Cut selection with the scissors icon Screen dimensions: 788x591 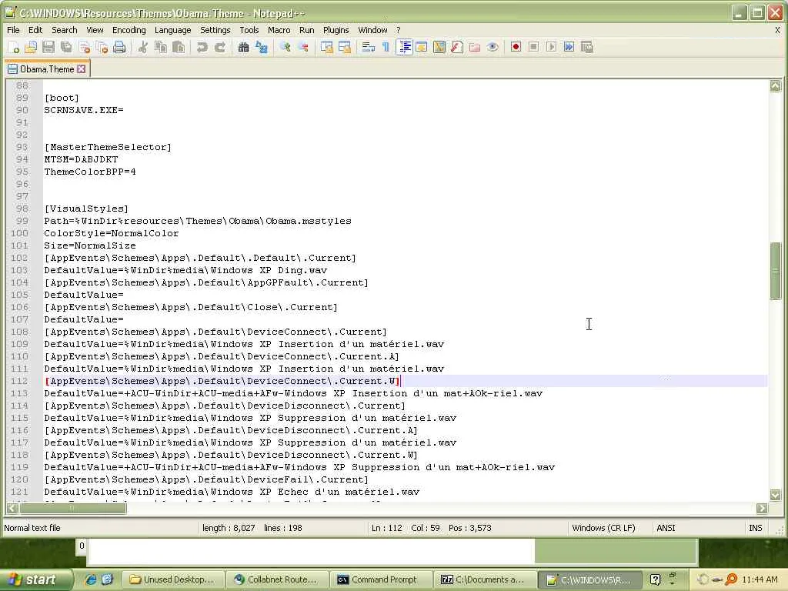click(x=142, y=47)
